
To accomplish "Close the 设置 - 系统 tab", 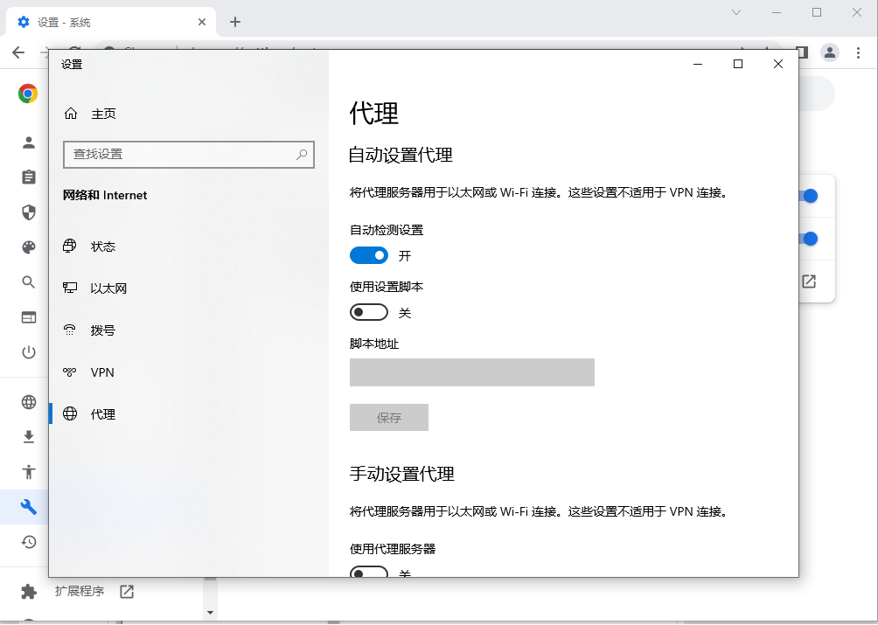I will tap(202, 22).
